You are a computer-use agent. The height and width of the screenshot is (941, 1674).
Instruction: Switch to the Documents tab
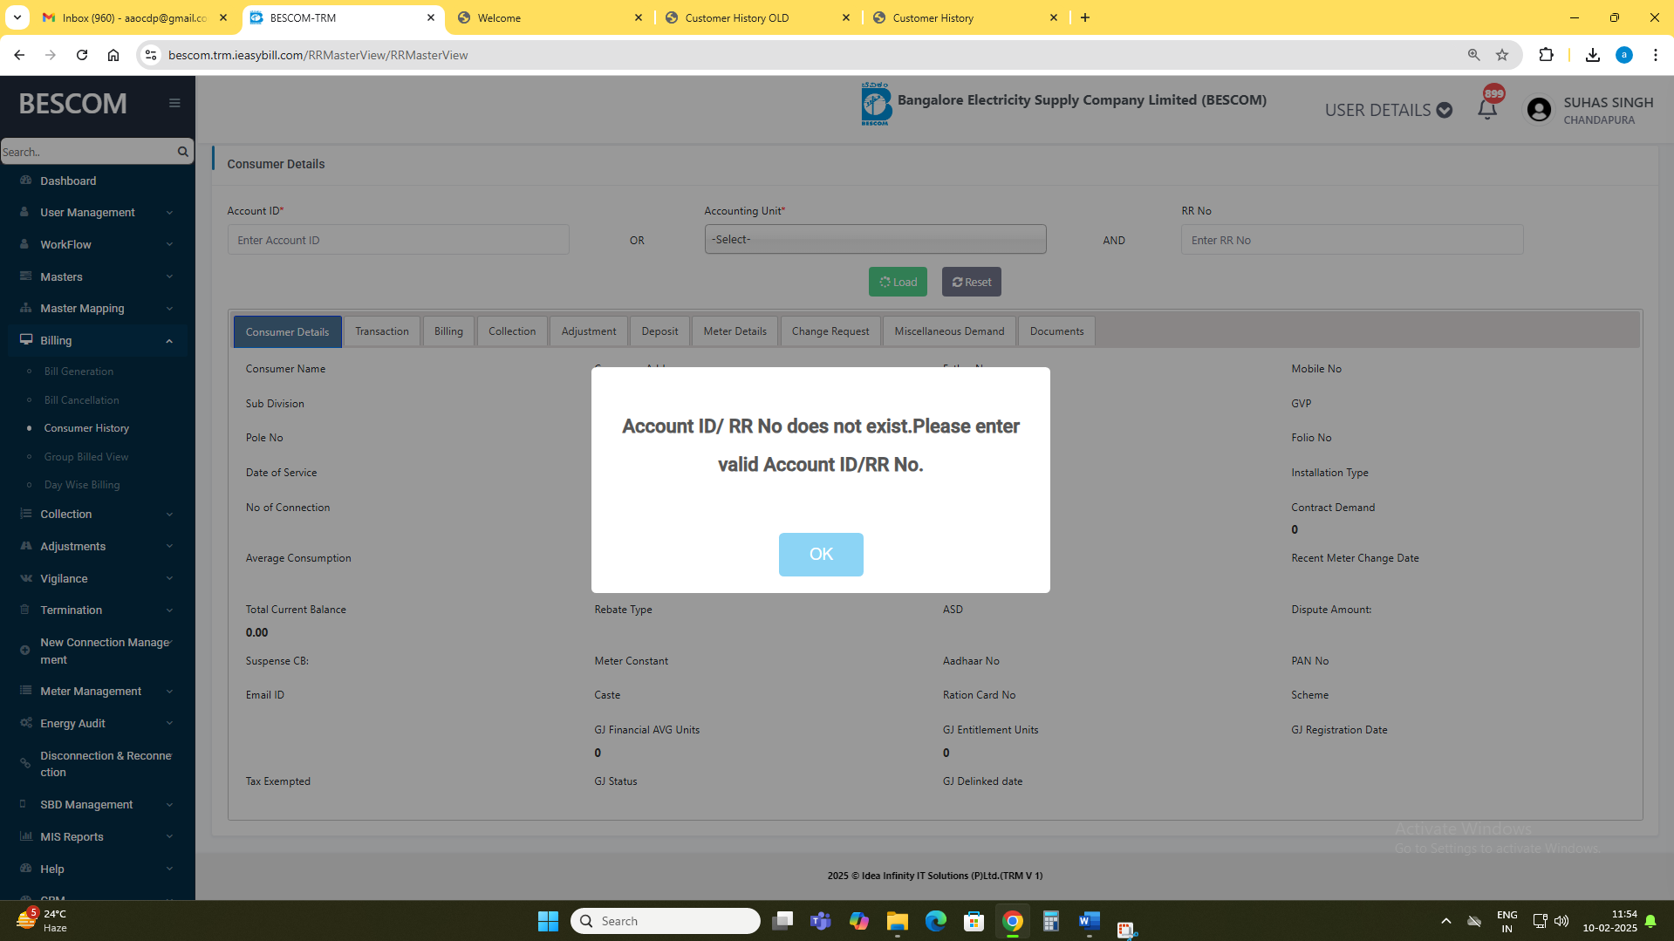click(x=1056, y=331)
